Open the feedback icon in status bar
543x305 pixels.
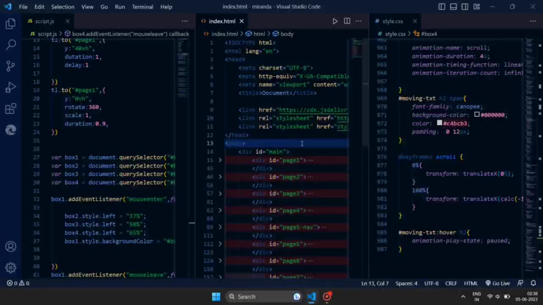click(x=520, y=283)
